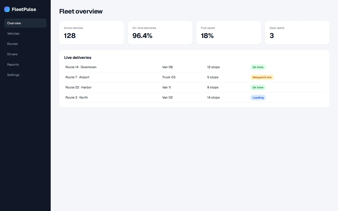Click the 9 stops cell
The image size is (338, 211).
(x=213, y=87)
